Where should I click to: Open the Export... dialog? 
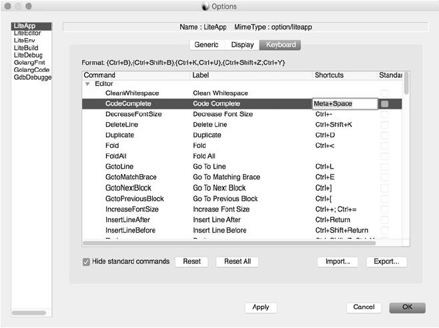click(x=386, y=262)
